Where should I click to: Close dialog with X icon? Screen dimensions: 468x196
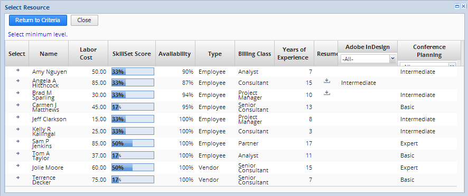click(463, 6)
